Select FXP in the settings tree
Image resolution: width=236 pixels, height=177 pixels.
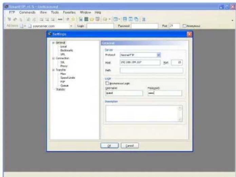pos(63,82)
